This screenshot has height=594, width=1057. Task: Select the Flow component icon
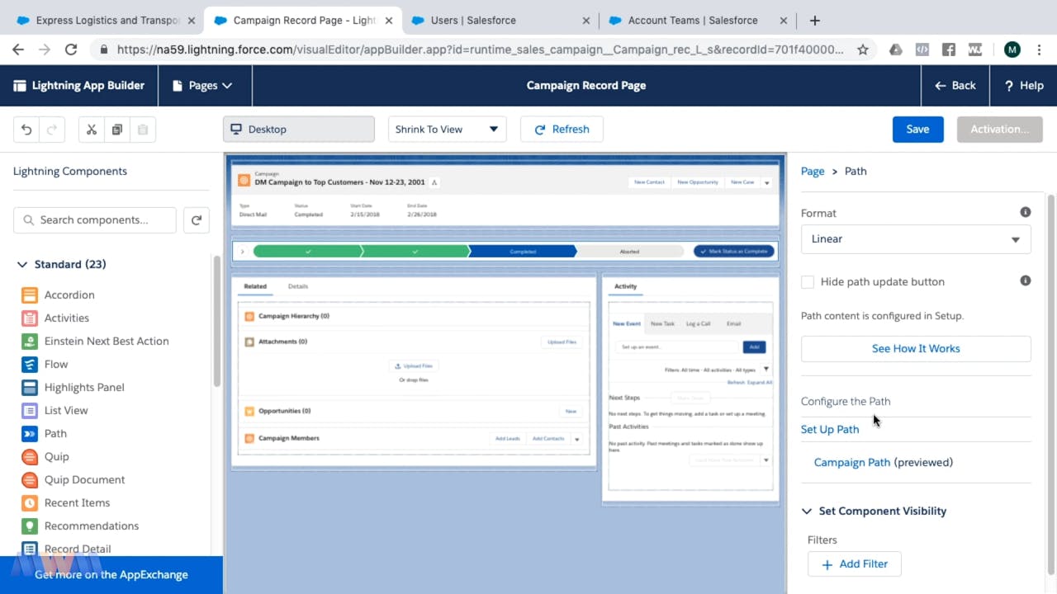click(x=30, y=364)
